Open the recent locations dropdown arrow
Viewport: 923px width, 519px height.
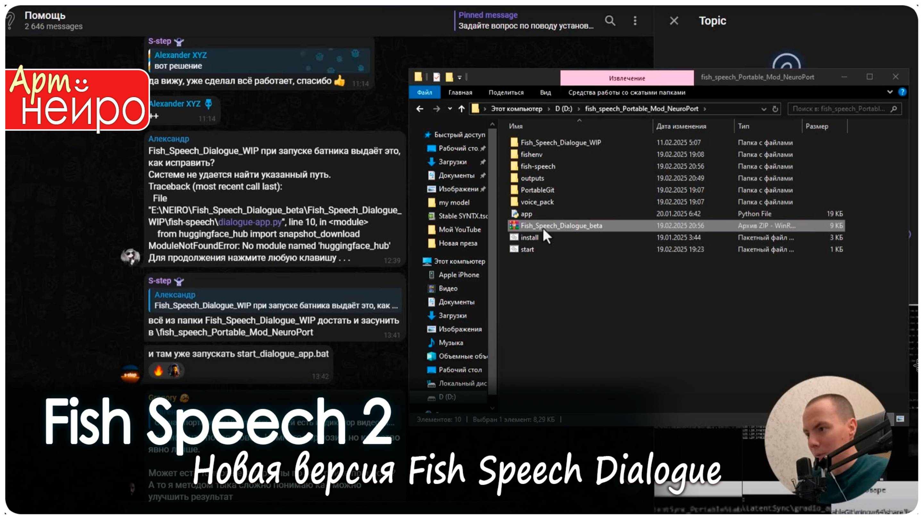click(450, 109)
